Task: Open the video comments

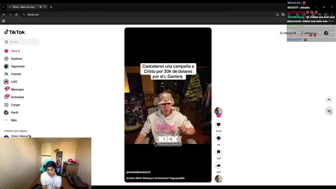Action: tap(218, 138)
